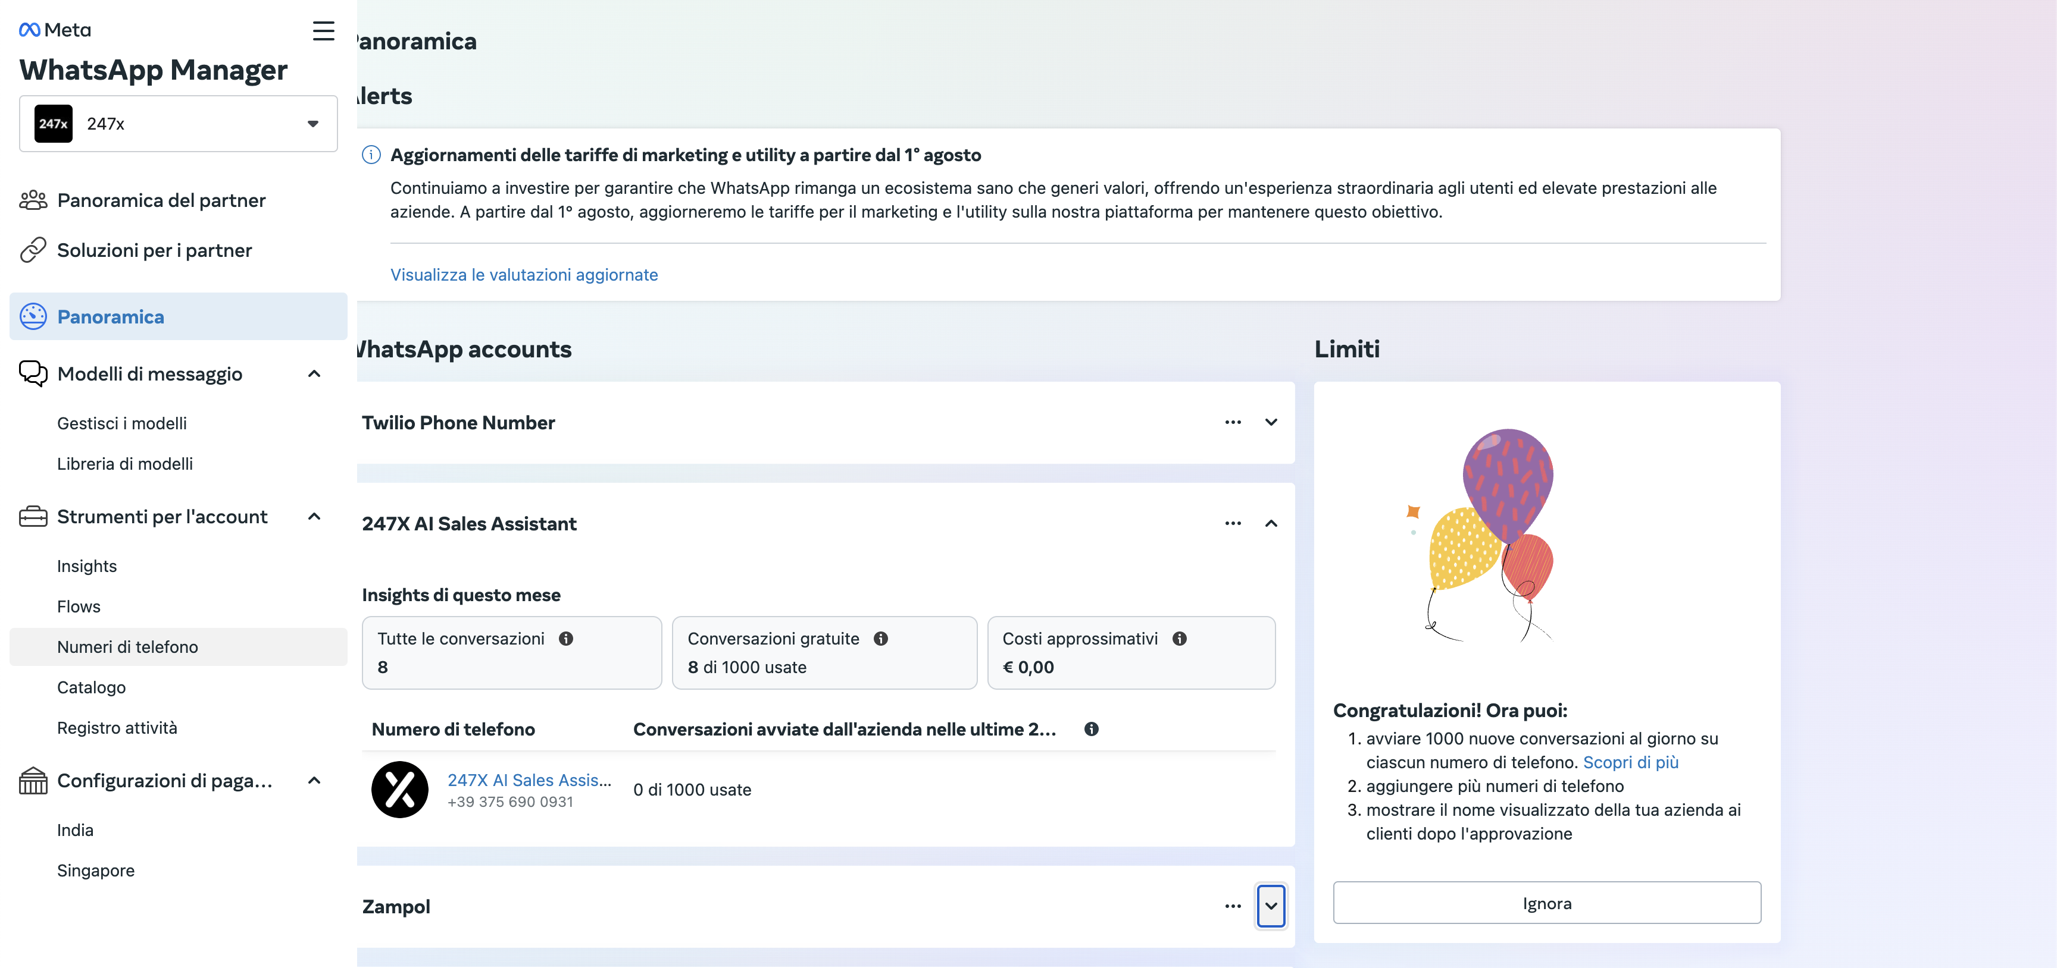Collapse the Strumenti per l'account section
This screenshot has width=2057, height=968.
coord(314,517)
